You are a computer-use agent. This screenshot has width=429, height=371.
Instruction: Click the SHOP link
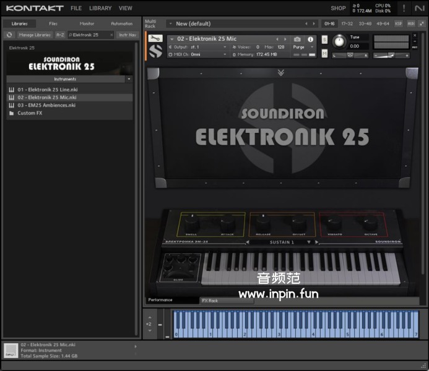338,8
